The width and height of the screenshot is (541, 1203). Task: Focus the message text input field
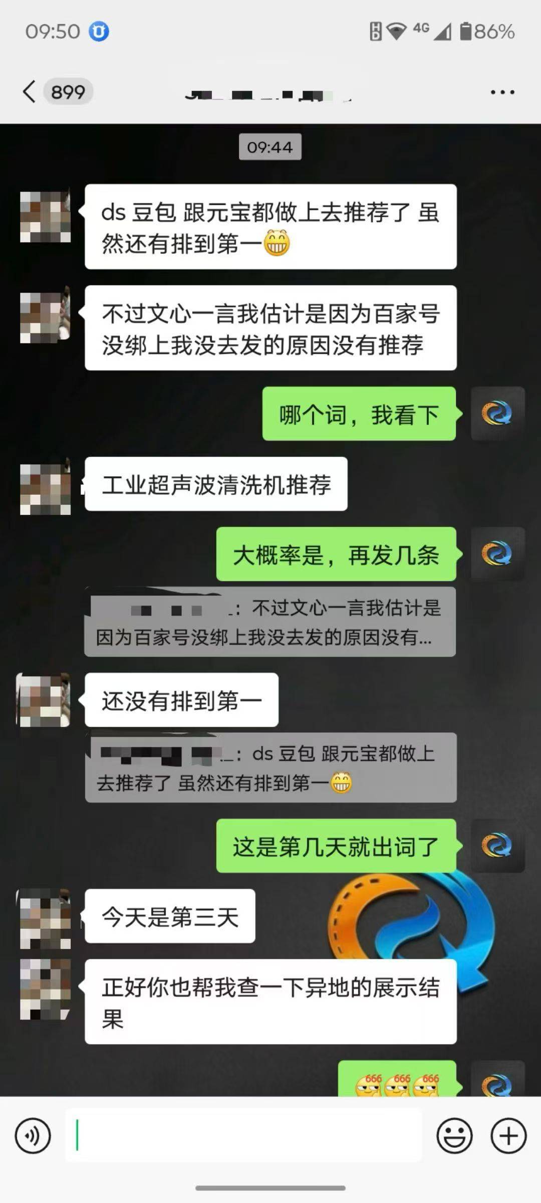(243, 1135)
